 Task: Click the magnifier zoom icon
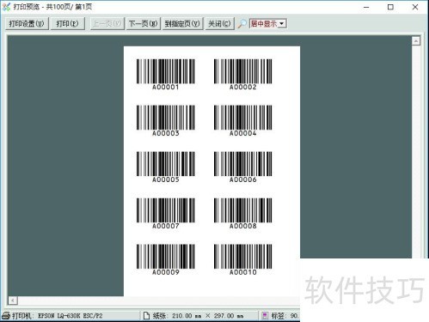(x=242, y=24)
